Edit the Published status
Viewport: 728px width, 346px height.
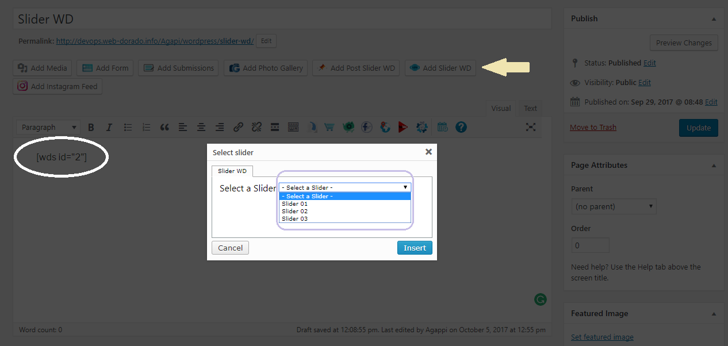pos(650,63)
